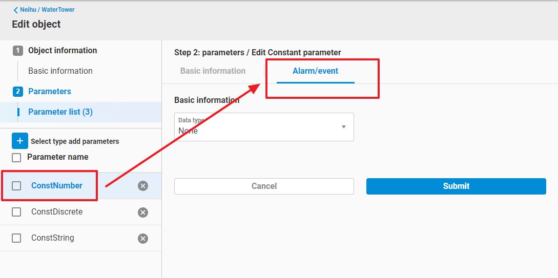This screenshot has height=278, width=558.
Task: Remove the ConstNumber parameter with its X icon
Action: click(143, 186)
